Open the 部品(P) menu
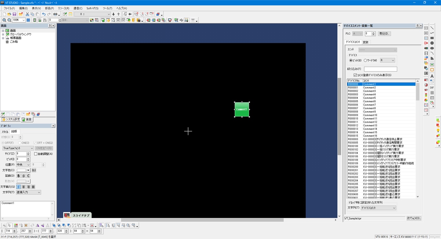 pos(50,8)
